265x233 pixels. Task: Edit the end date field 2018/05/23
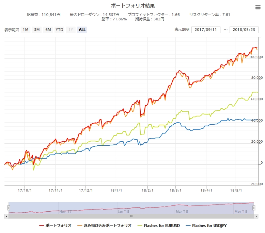(244, 30)
